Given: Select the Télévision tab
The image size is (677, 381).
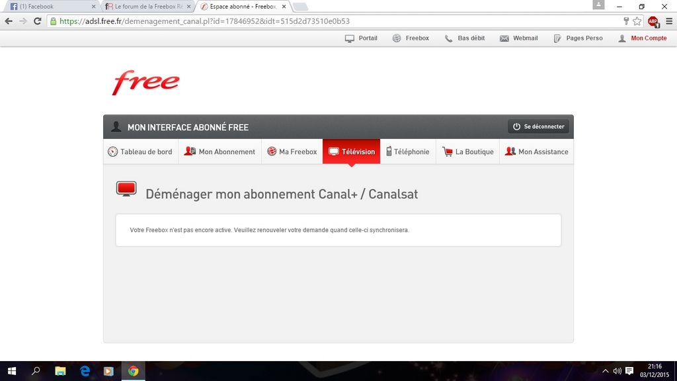Looking at the screenshot, I should pyautogui.click(x=352, y=151).
